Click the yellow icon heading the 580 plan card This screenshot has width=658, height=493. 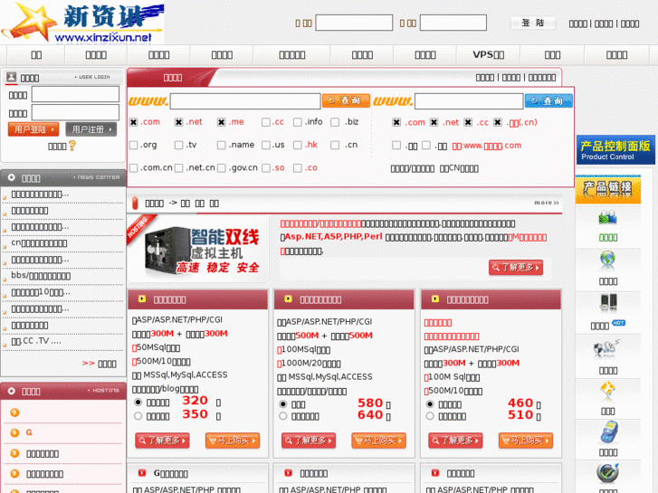(x=288, y=299)
